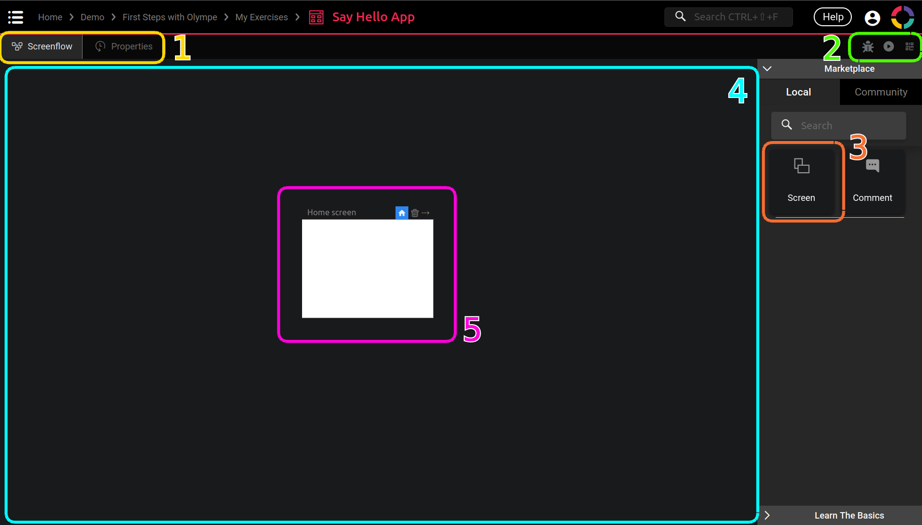Image resolution: width=922 pixels, height=525 pixels.
Task: Switch to the Screenflow tab
Action: click(x=43, y=47)
